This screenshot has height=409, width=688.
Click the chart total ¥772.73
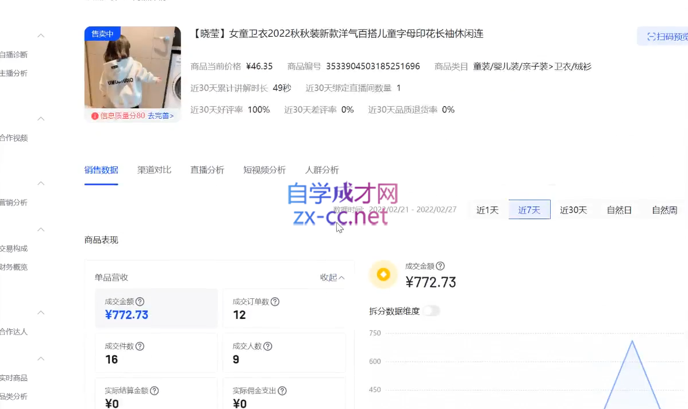(x=431, y=282)
